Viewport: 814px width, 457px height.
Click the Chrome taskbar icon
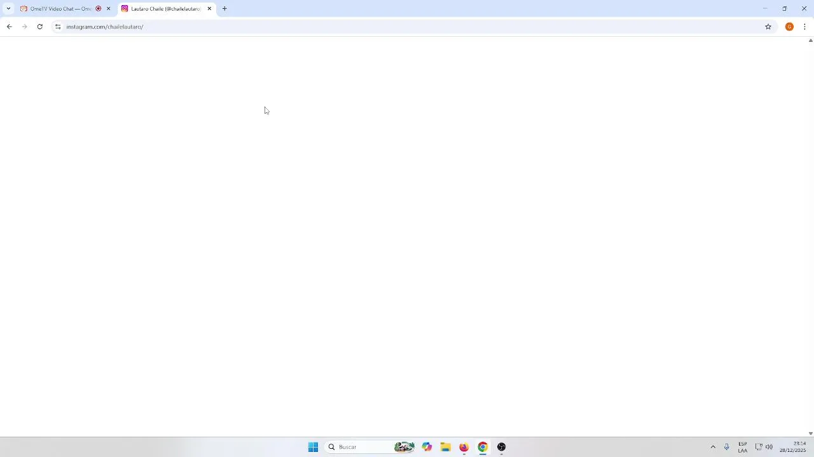point(483,447)
